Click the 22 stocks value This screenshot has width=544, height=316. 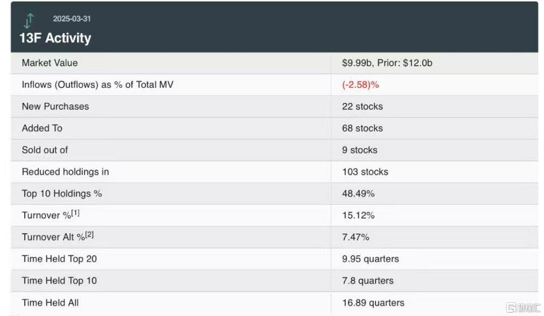tap(362, 106)
